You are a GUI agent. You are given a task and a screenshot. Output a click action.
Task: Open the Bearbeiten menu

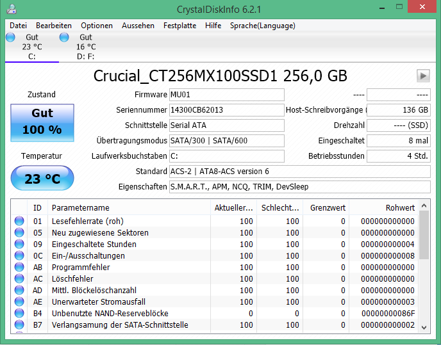[54, 26]
